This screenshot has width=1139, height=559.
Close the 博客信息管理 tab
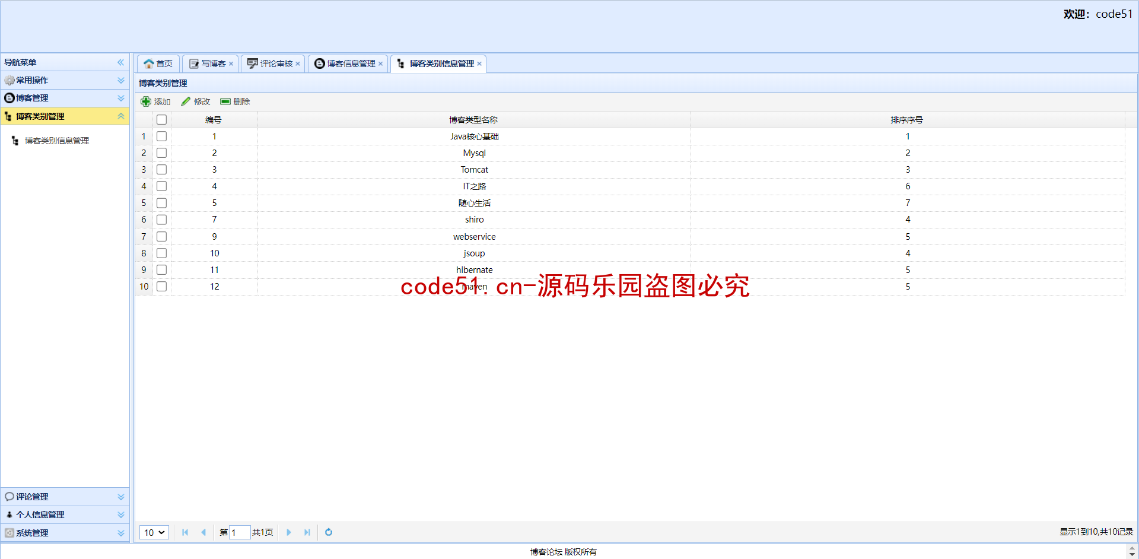pos(380,64)
